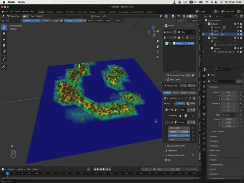Click the outliner search field
The width and height of the screenshot is (244, 183).
coord(224,16)
